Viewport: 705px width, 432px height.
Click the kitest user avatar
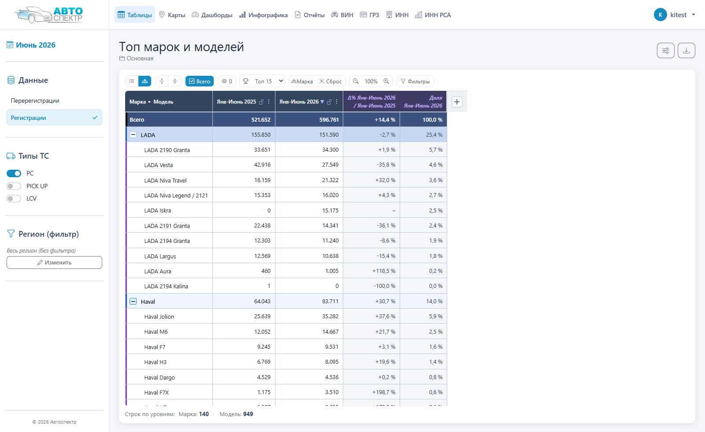(660, 15)
